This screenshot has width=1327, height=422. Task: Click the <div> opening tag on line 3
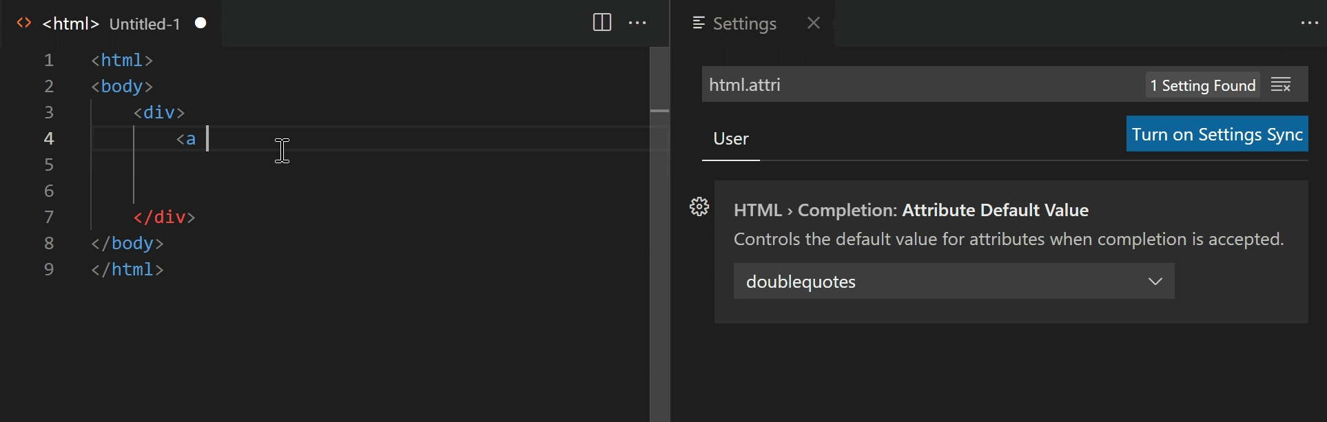point(159,112)
